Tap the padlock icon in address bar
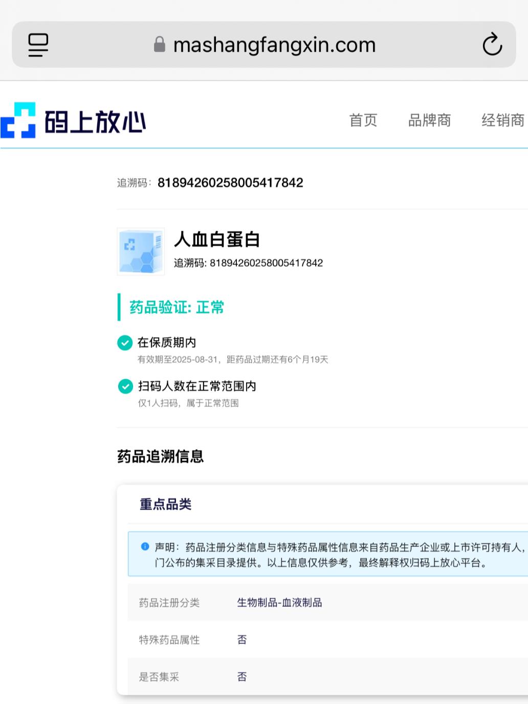Screen dimensions: 528x704 point(160,45)
